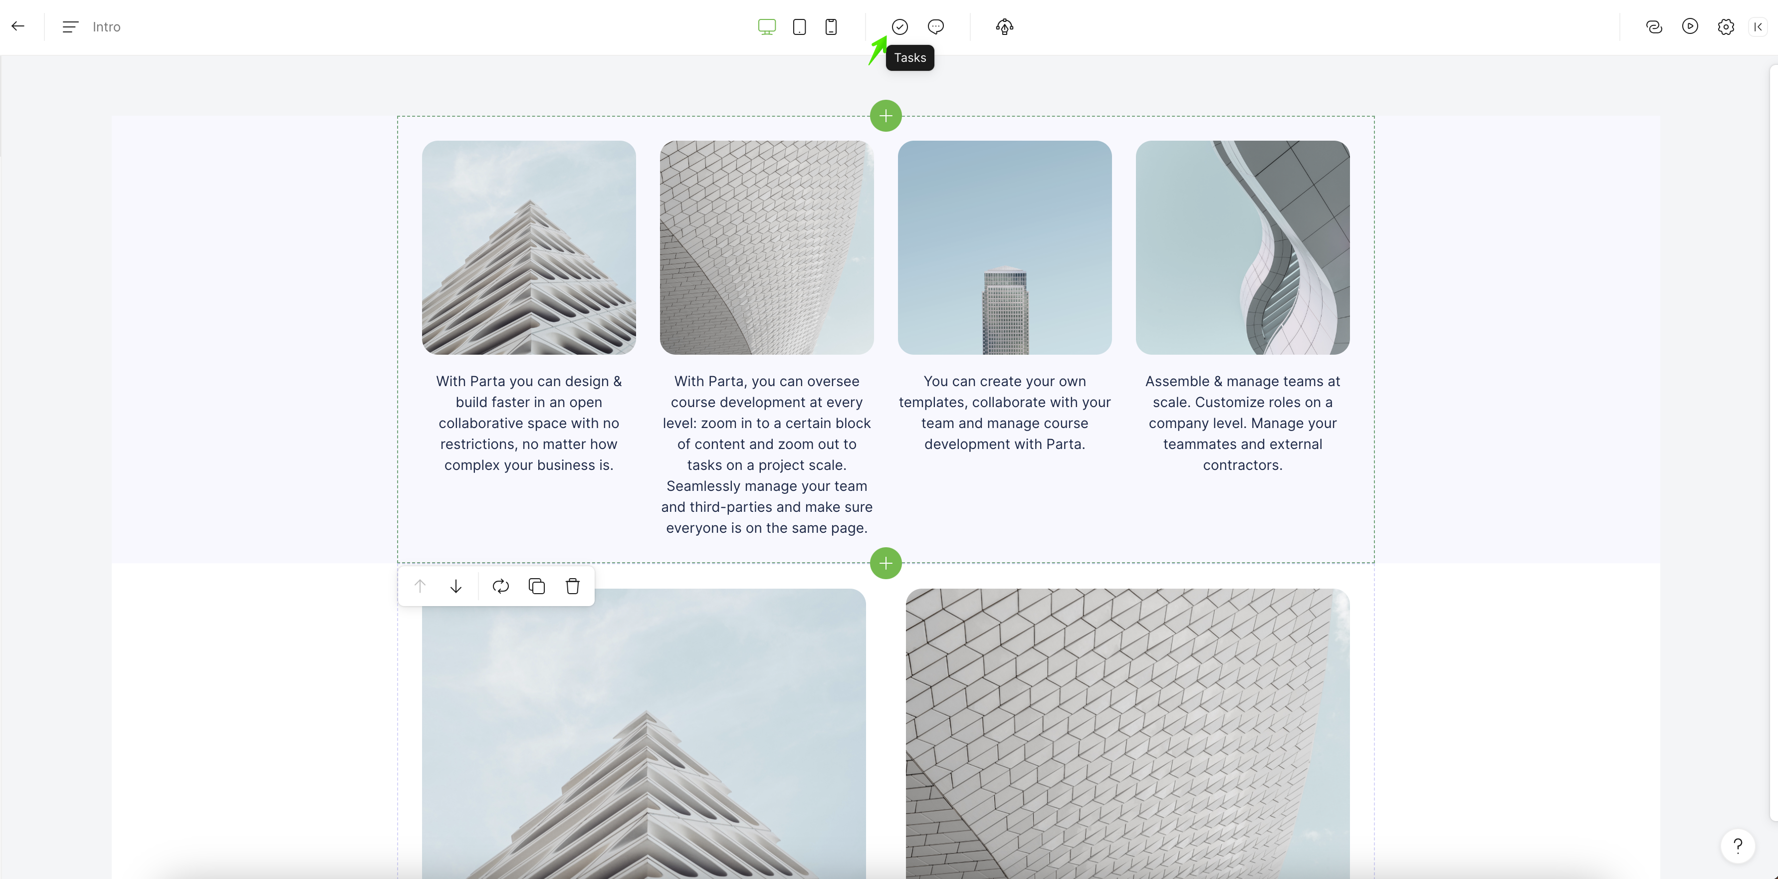Click the link chain icon
Viewport: 1778px width, 879px height.
coord(1654,27)
